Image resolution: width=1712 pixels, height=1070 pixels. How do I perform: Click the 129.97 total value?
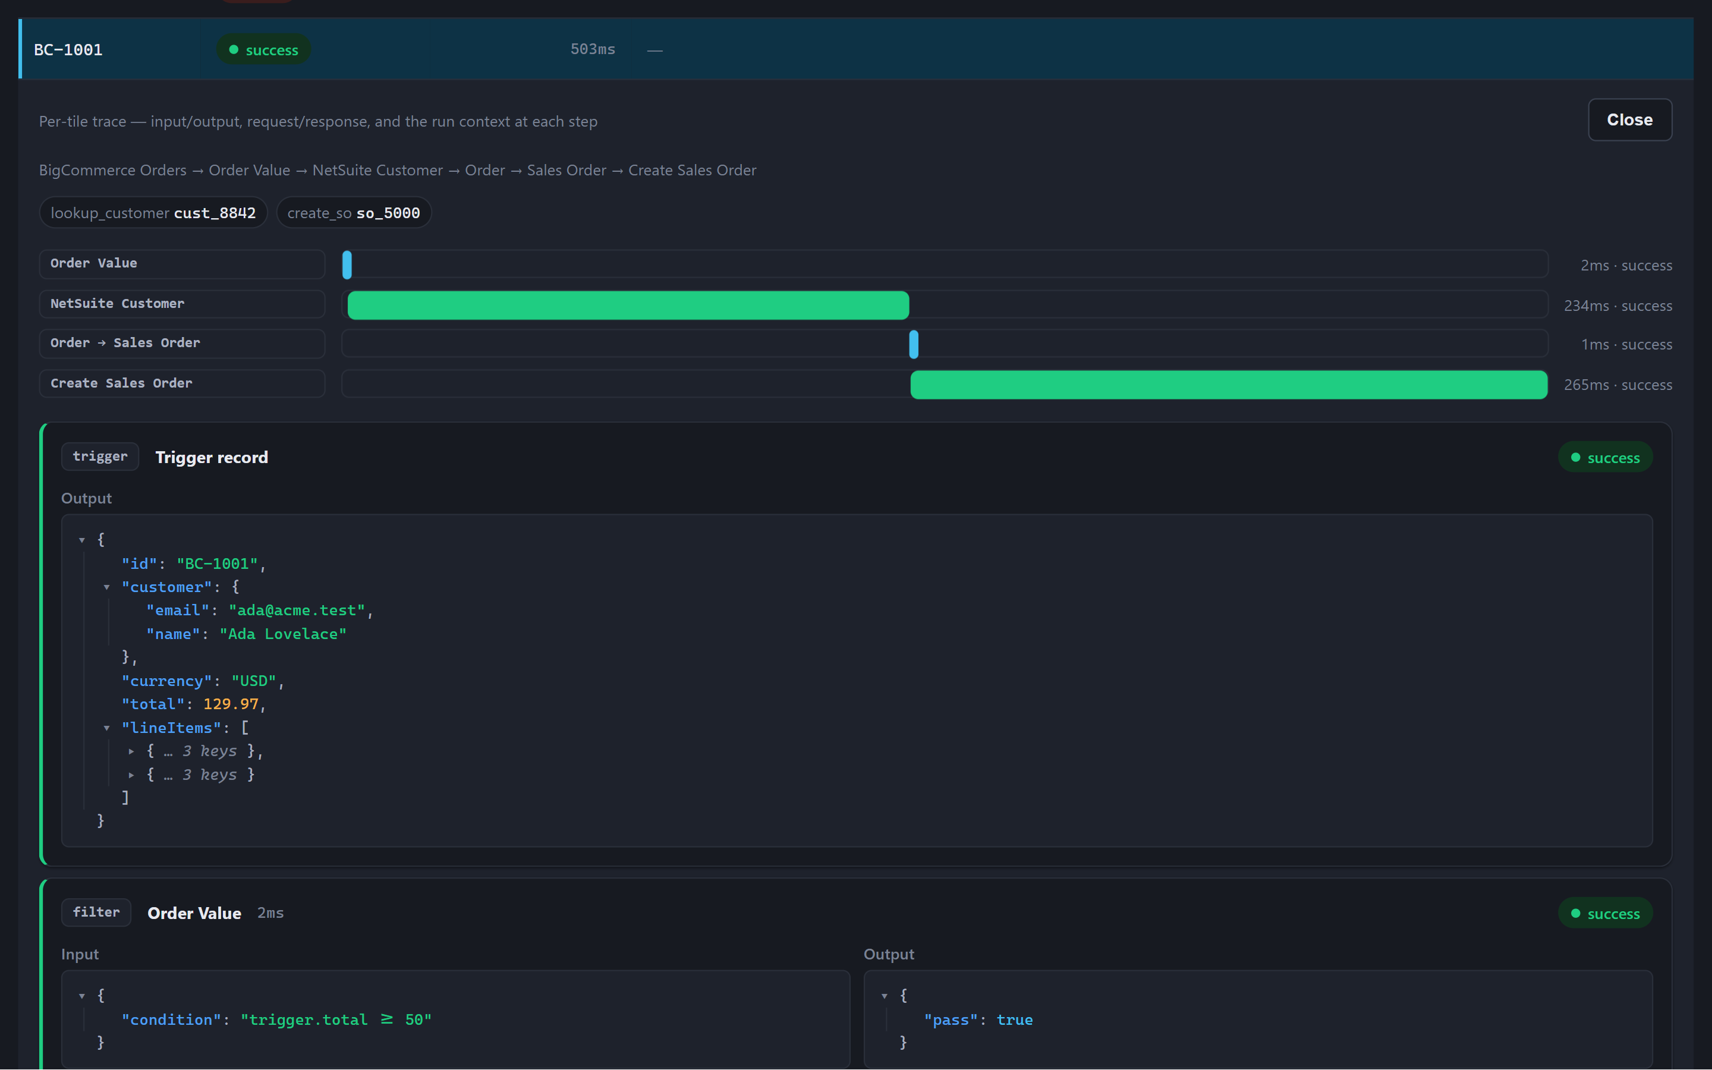pos(231,704)
